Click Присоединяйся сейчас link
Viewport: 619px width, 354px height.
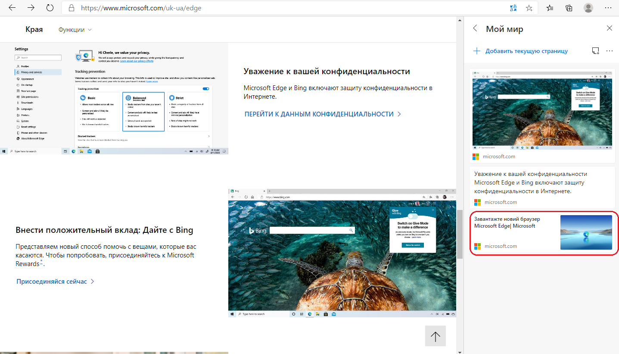coord(55,281)
